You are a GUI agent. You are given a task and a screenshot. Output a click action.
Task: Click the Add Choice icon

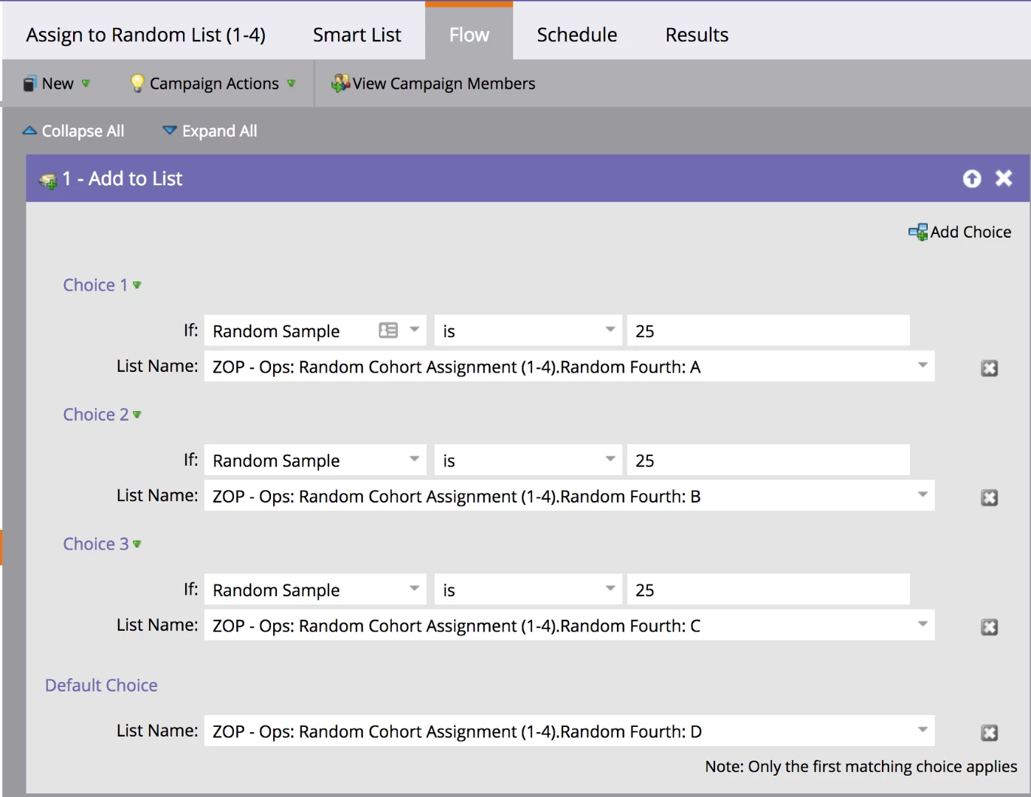(918, 232)
